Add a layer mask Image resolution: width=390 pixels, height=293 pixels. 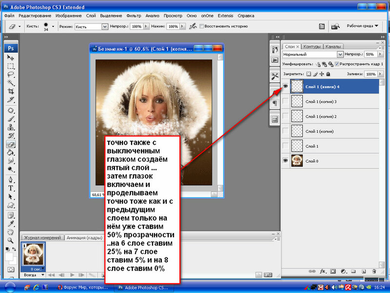tap(333, 272)
